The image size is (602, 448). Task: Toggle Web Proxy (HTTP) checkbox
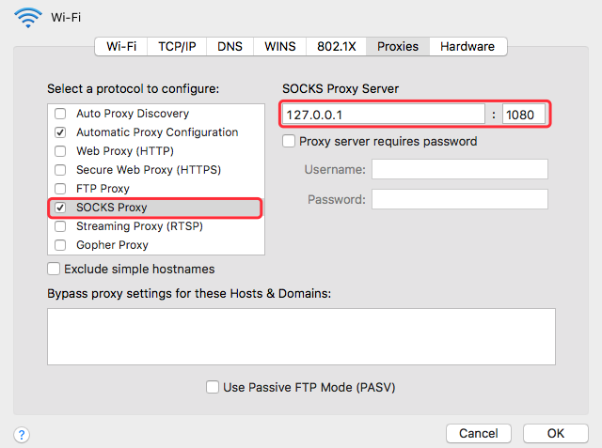coord(60,151)
